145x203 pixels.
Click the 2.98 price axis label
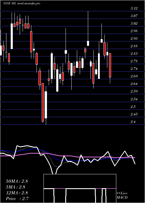[x=134, y=31]
